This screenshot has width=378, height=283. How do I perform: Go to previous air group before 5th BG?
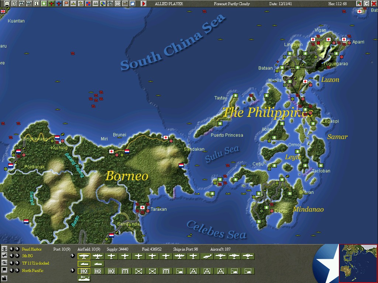tap(11, 256)
